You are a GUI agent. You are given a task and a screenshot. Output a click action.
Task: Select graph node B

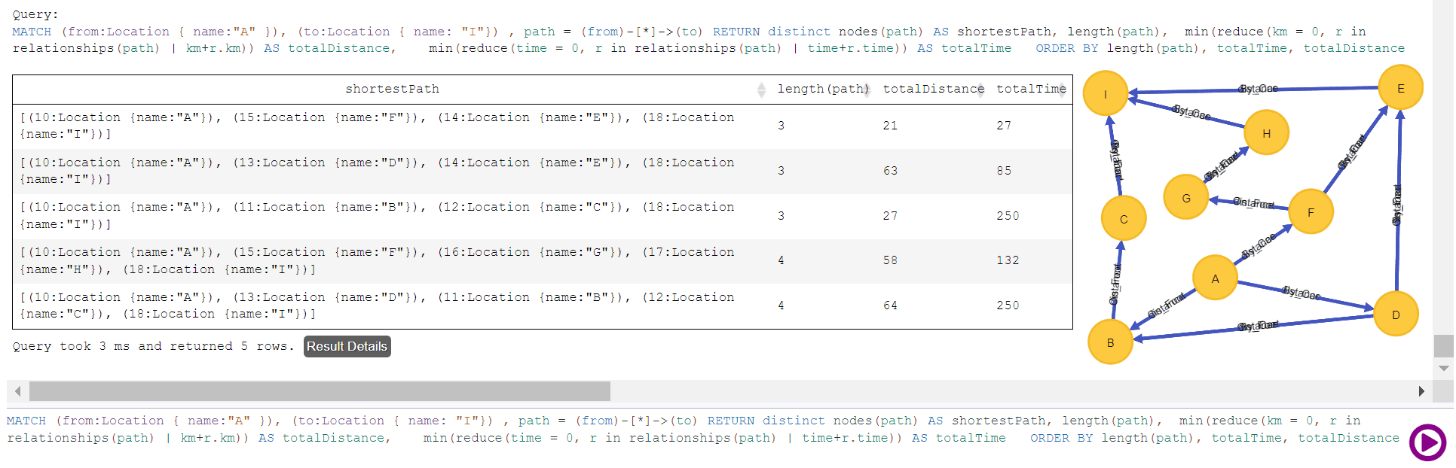1110,342
